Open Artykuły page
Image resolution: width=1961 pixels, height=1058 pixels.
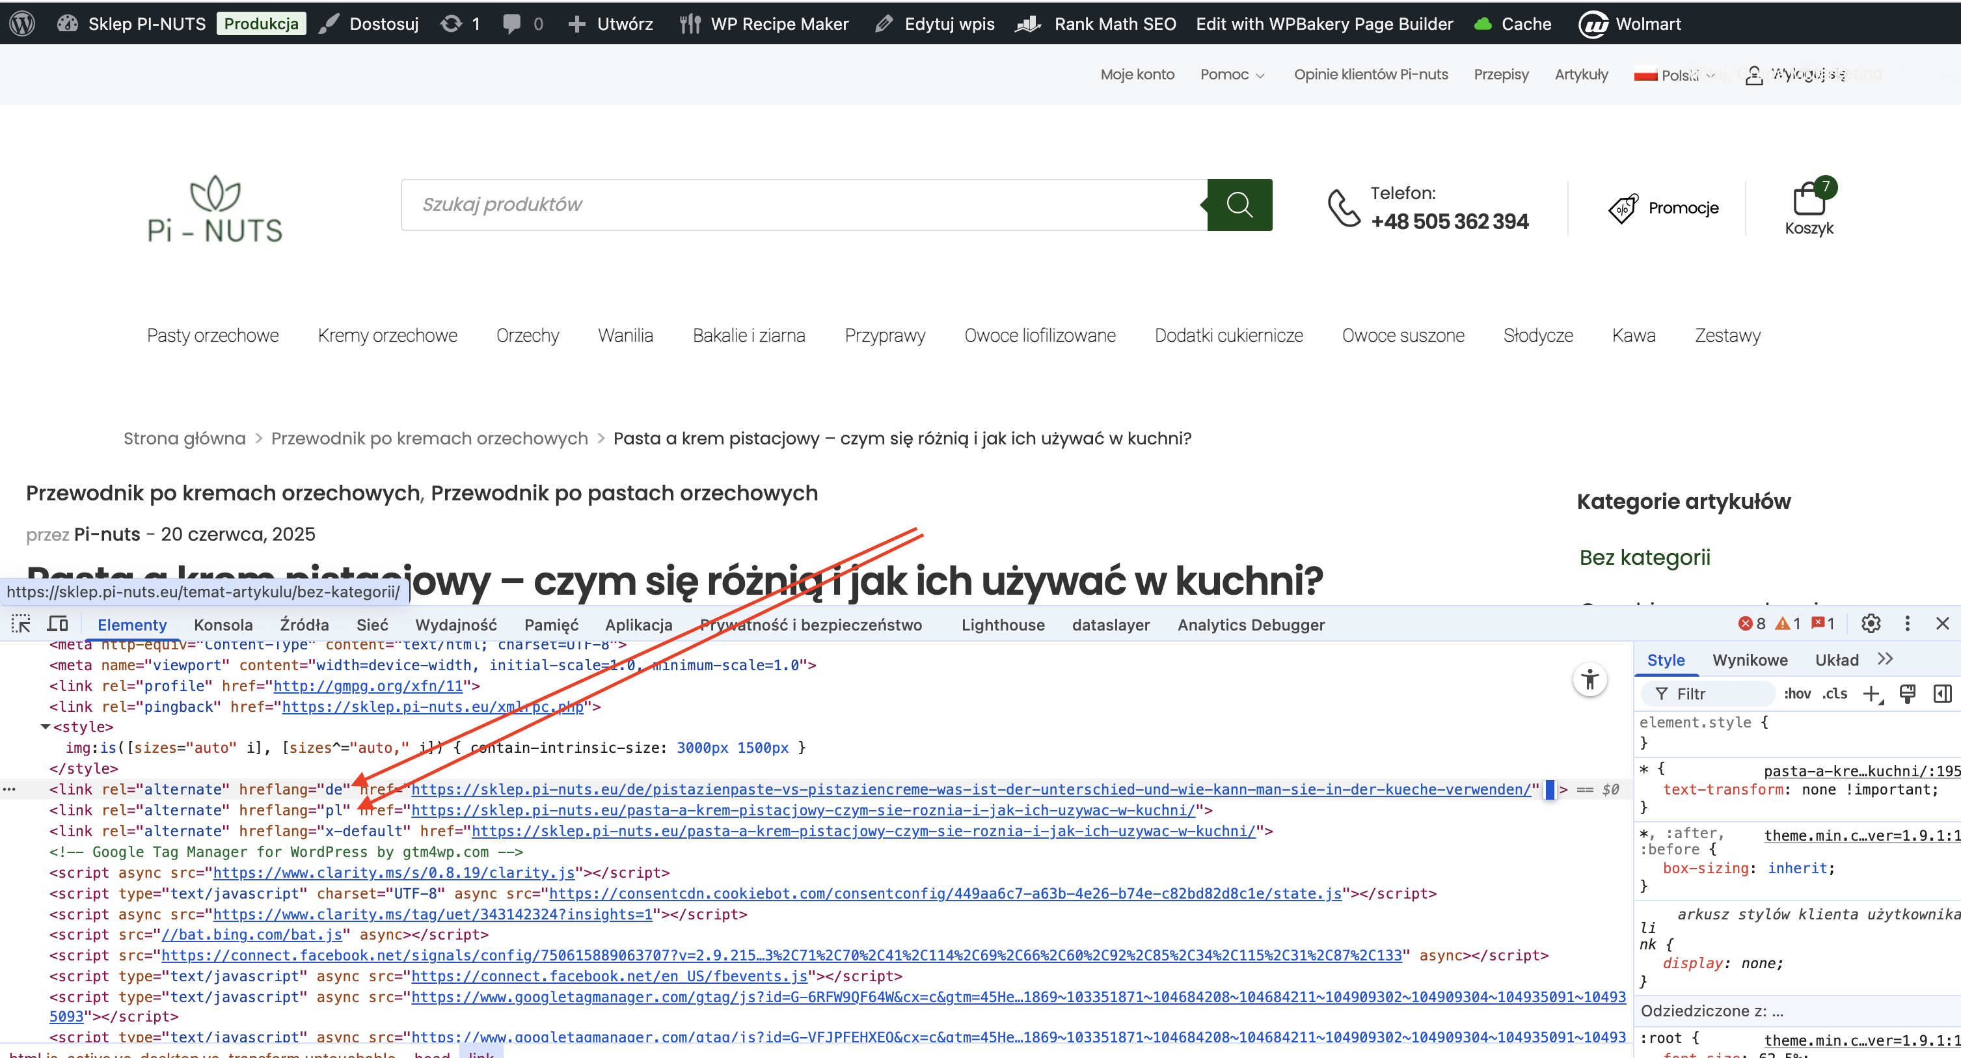click(1581, 75)
